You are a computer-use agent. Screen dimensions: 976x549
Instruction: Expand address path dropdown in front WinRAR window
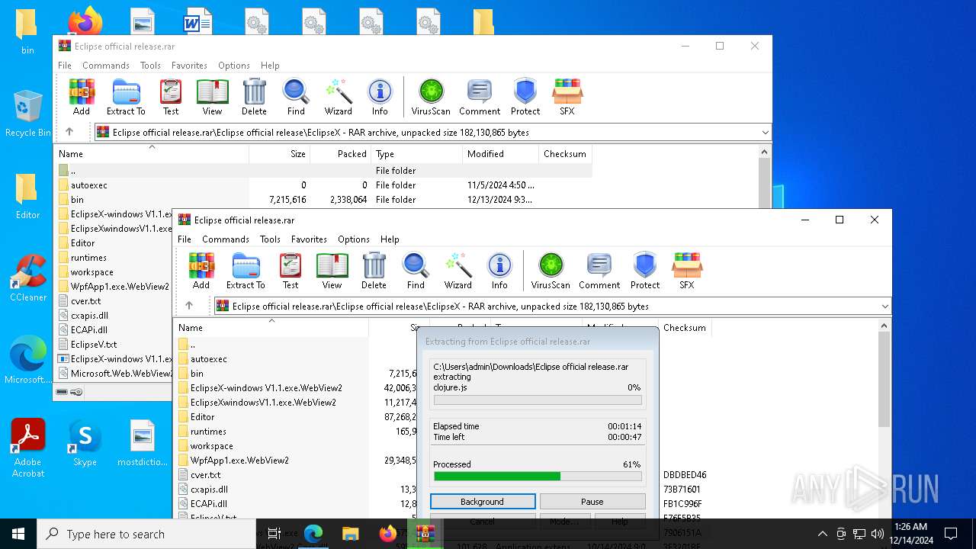coord(884,307)
